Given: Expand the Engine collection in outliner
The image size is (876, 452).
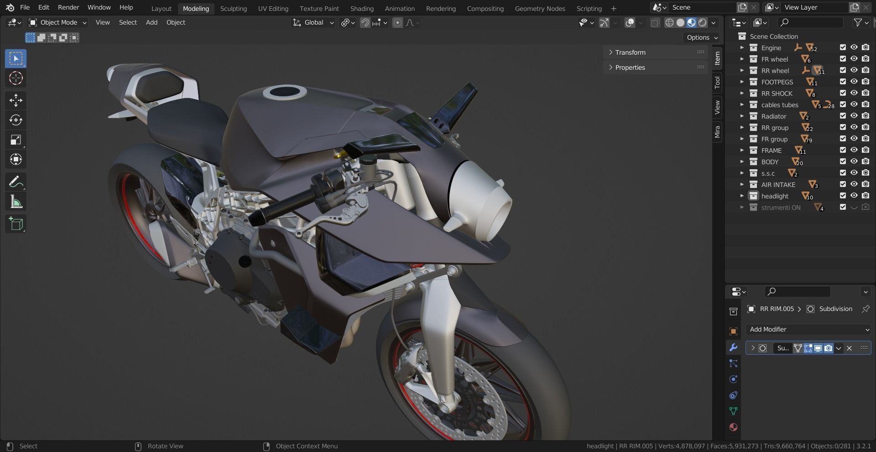Looking at the screenshot, I should tap(742, 47).
